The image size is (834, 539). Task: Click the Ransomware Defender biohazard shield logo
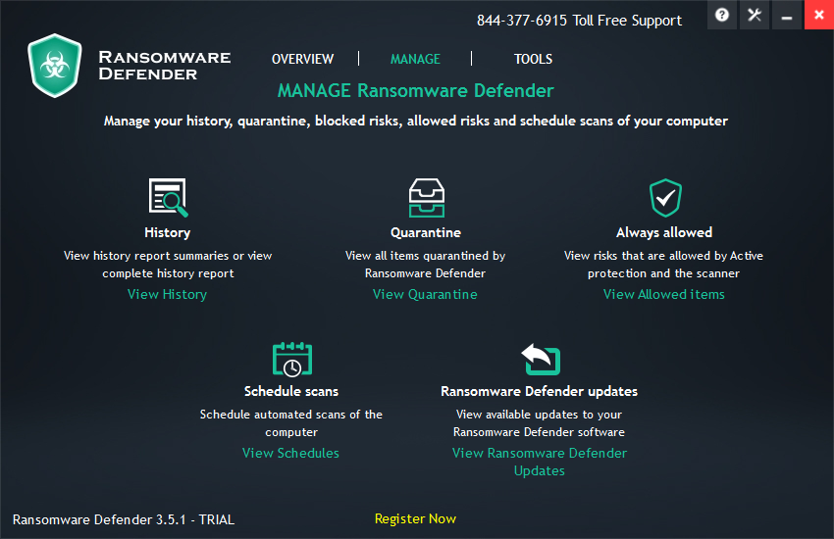tap(55, 66)
